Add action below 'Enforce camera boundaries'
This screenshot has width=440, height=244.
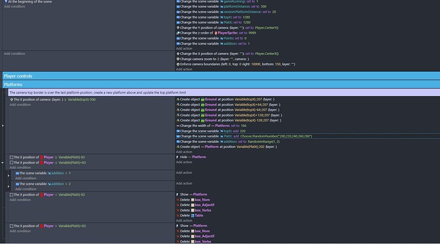tap(184, 69)
